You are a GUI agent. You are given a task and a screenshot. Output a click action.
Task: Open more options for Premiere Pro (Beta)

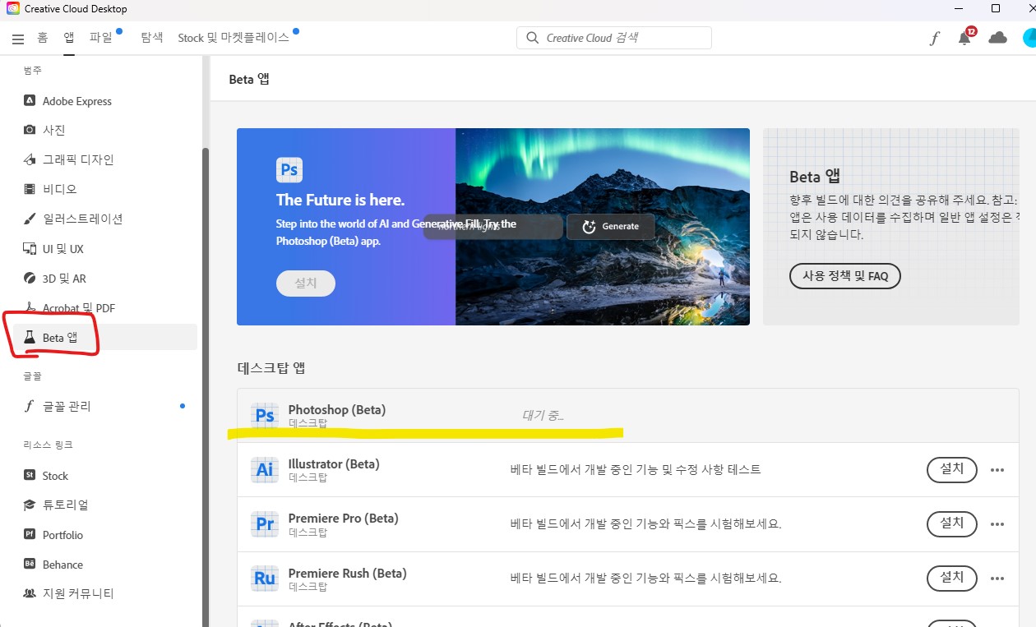pyautogui.click(x=997, y=524)
